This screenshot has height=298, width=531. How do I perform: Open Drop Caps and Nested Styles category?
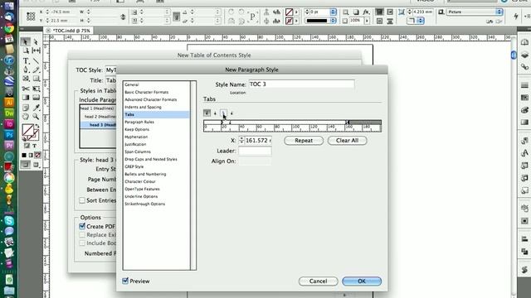click(151, 159)
